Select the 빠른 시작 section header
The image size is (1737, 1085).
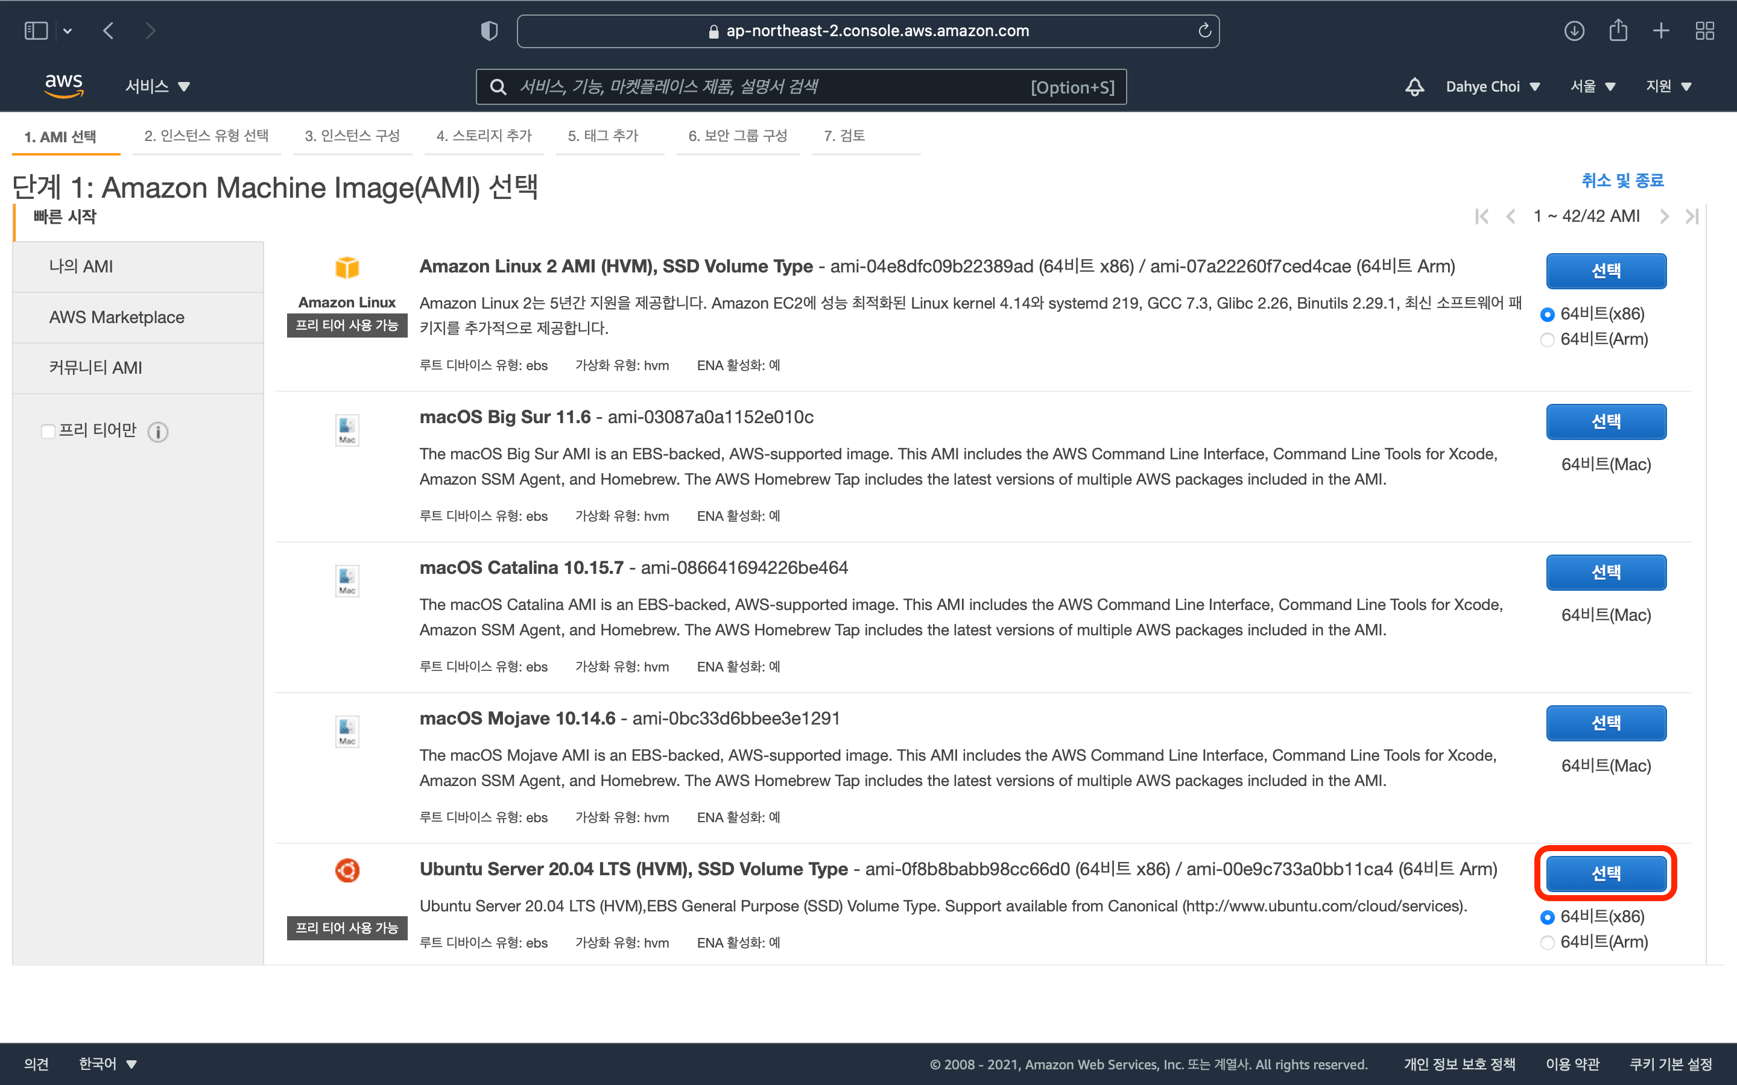click(x=65, y=217)
